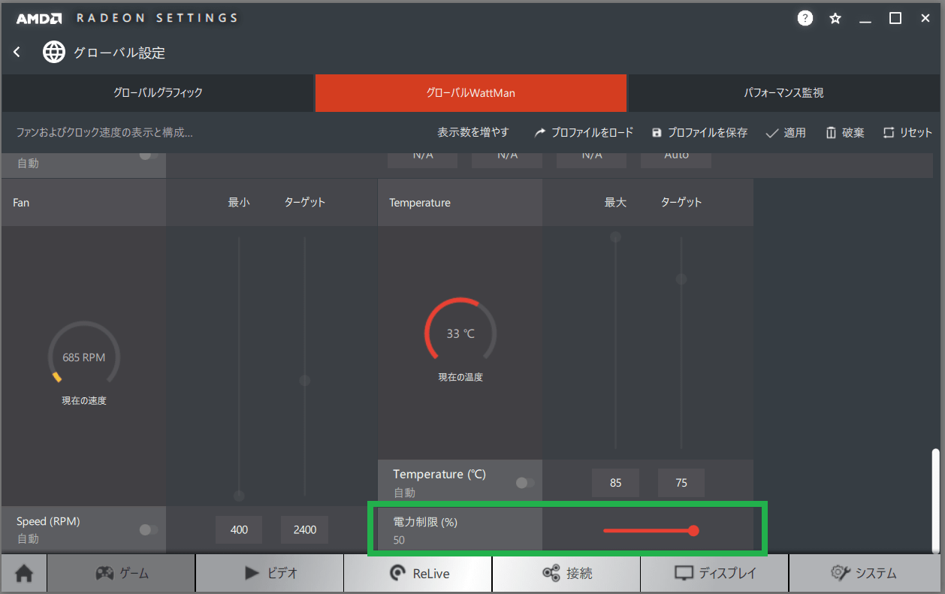Click the Temperature ターゲット slider handle
Screen dimensions: 945x594
pos(681,279)
